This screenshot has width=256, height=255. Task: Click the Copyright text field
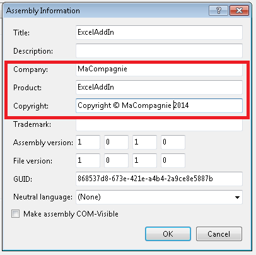(159, 105)
